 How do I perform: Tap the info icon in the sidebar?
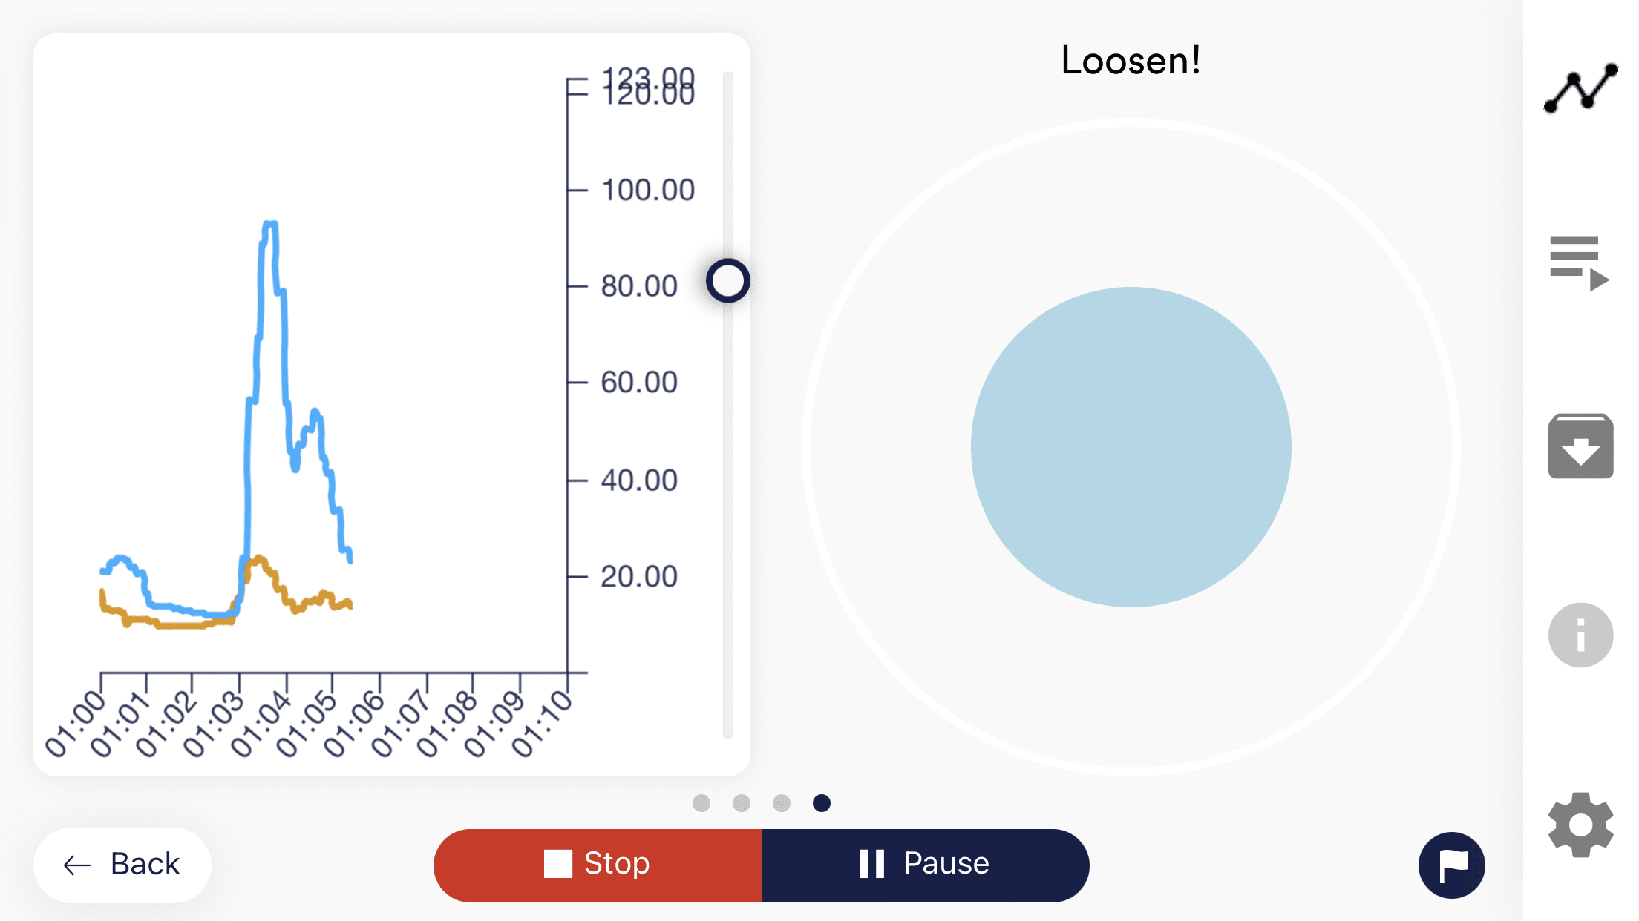1580,636
